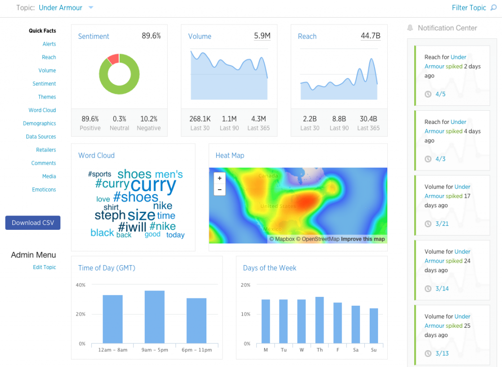This screenshot has width=502, height=367.
Task: Click the "Improve this map" link
Action: 363,239
